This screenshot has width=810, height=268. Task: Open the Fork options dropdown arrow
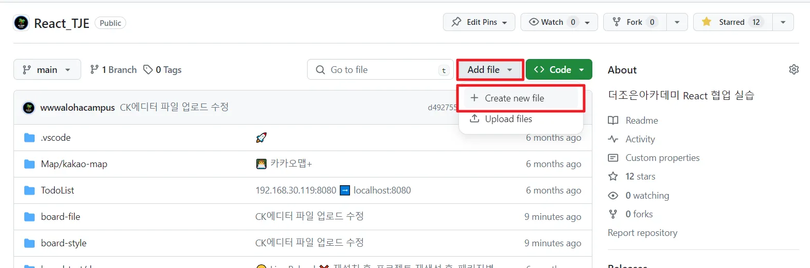pyautogui.click(x=677, y=22)
